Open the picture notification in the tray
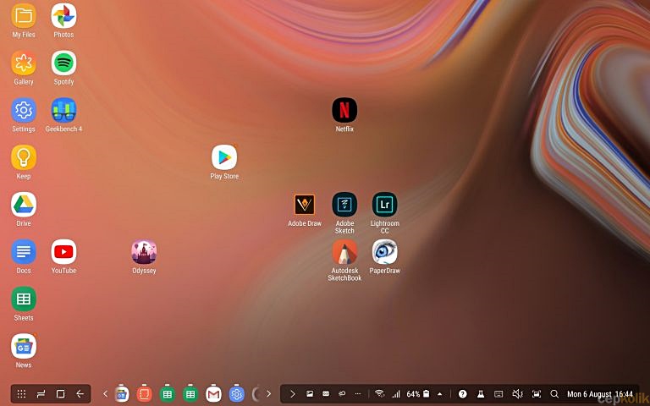650x406 pixels. tap(310, 394)
